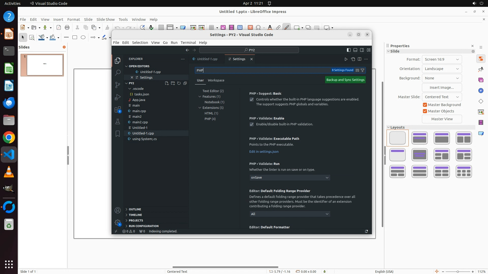Open the Accounts icon in activity bar
The image size is (488, 274).
(x=117, y=210)
